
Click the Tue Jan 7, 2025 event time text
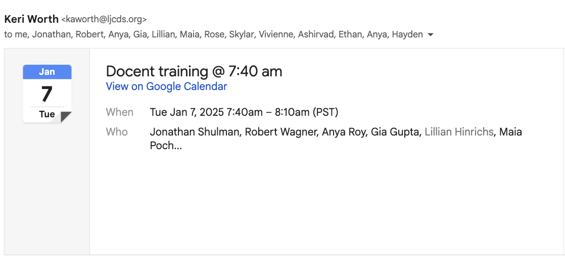pos(244,112)
